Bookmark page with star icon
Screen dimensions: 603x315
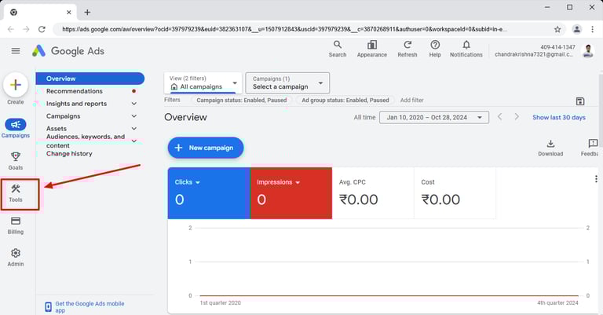click(x=557, y=29)
